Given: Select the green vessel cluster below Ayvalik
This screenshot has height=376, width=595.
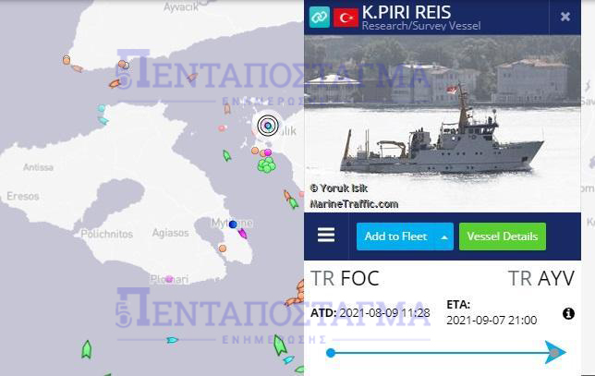Looking at the screenshot, I should [267, 165].
